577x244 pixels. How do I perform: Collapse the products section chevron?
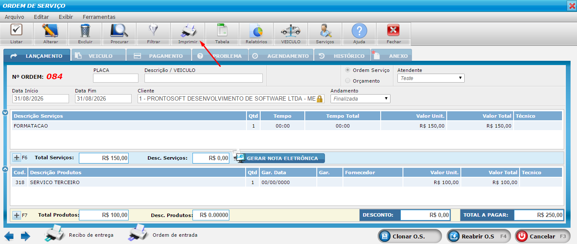(x=6, y=169)
